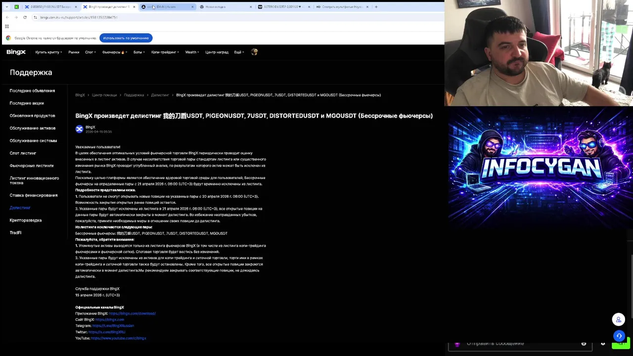The image size is (633, 356).
Task: Open the Рынки menu item
Action: [74, 52]
